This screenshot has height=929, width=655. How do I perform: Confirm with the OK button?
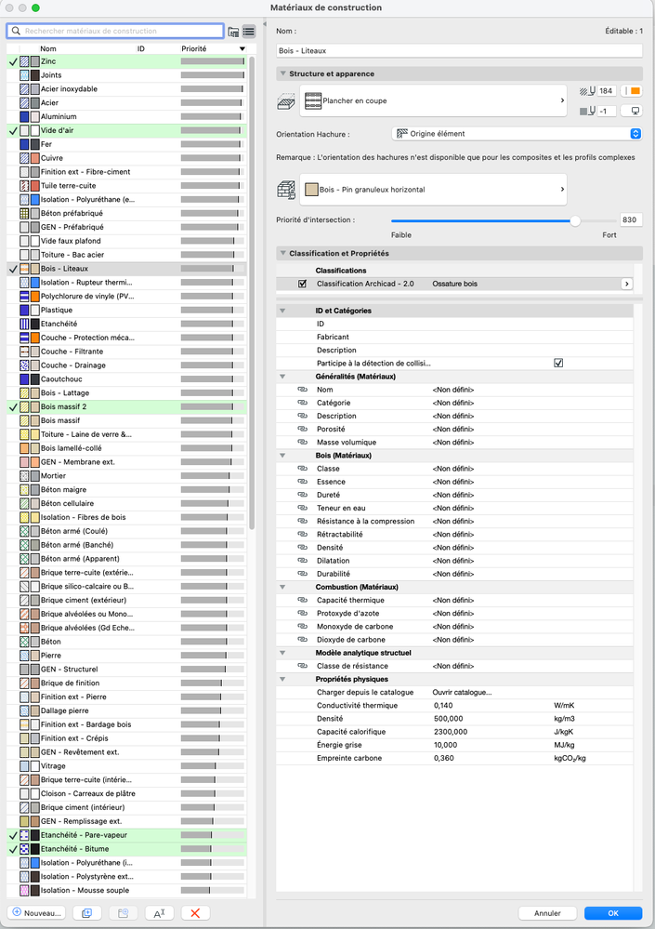[613, 913]
